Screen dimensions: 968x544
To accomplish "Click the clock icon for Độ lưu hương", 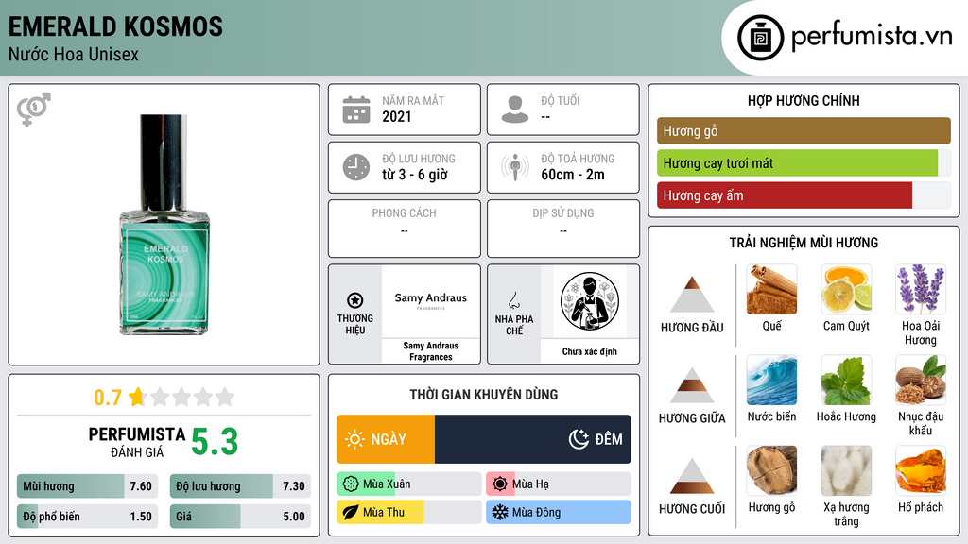I will (x=356, y=167).
